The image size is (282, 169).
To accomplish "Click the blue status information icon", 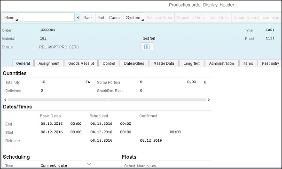I will [x=147, y=47].
